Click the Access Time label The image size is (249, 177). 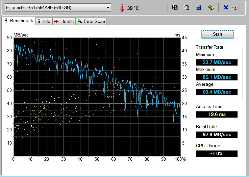209,106
